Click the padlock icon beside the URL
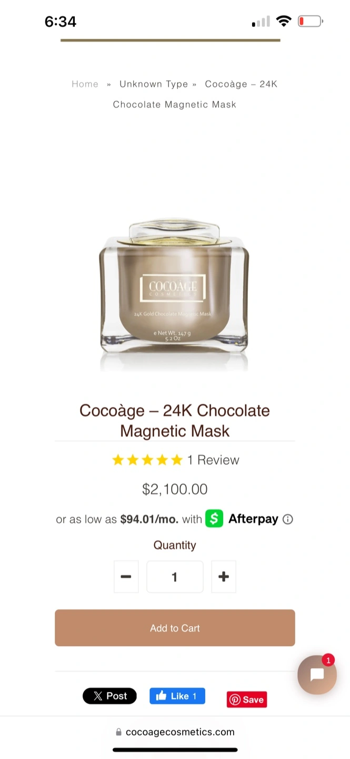 click(x=118, y=732)
